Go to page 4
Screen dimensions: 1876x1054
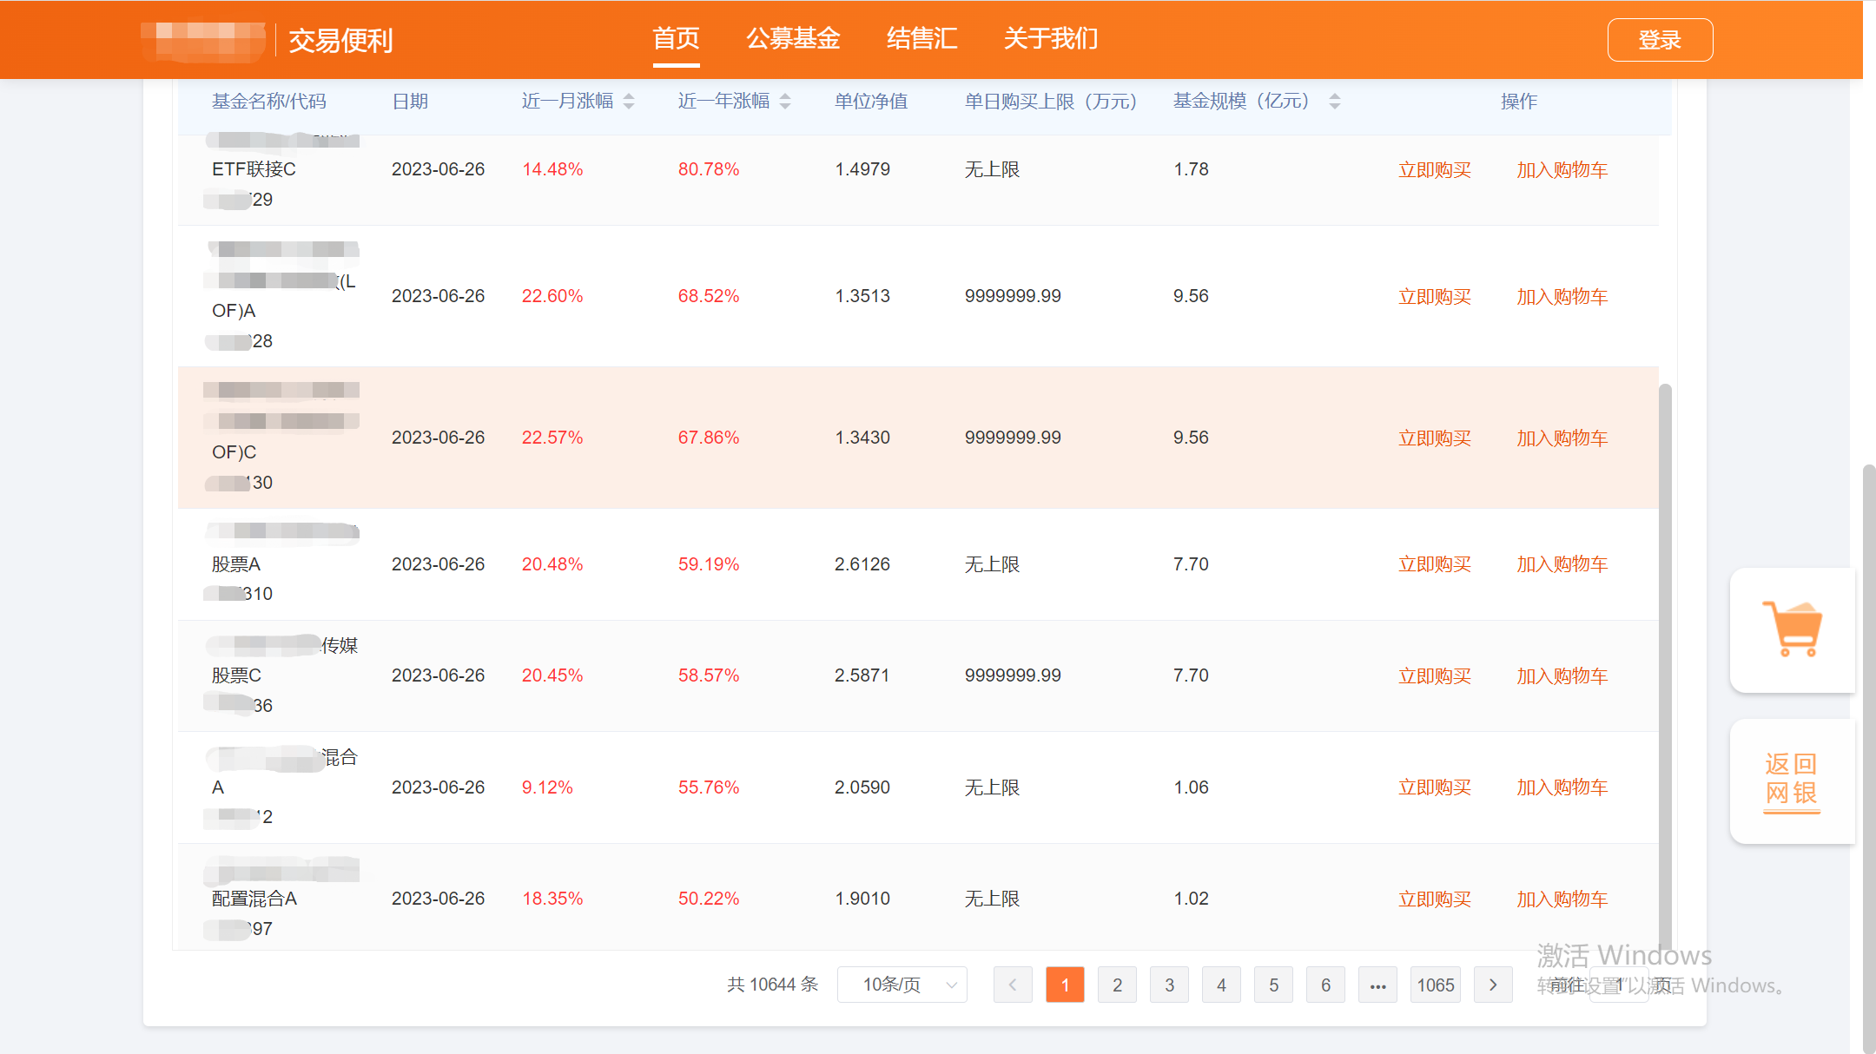pos(1221,985)
